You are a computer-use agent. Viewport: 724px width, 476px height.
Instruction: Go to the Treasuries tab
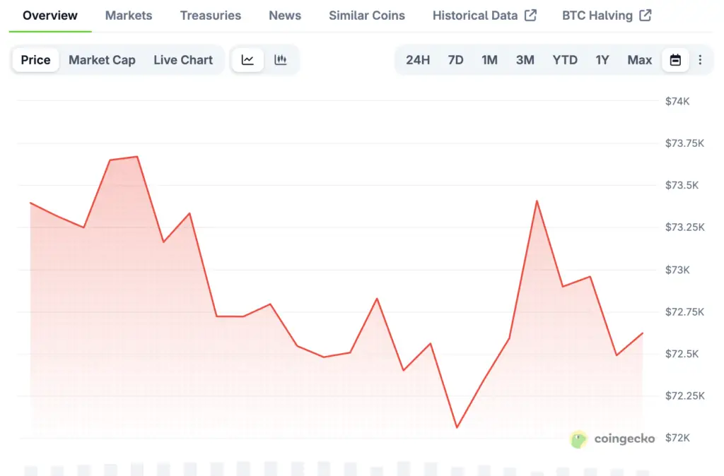click(x=211, y=16)
